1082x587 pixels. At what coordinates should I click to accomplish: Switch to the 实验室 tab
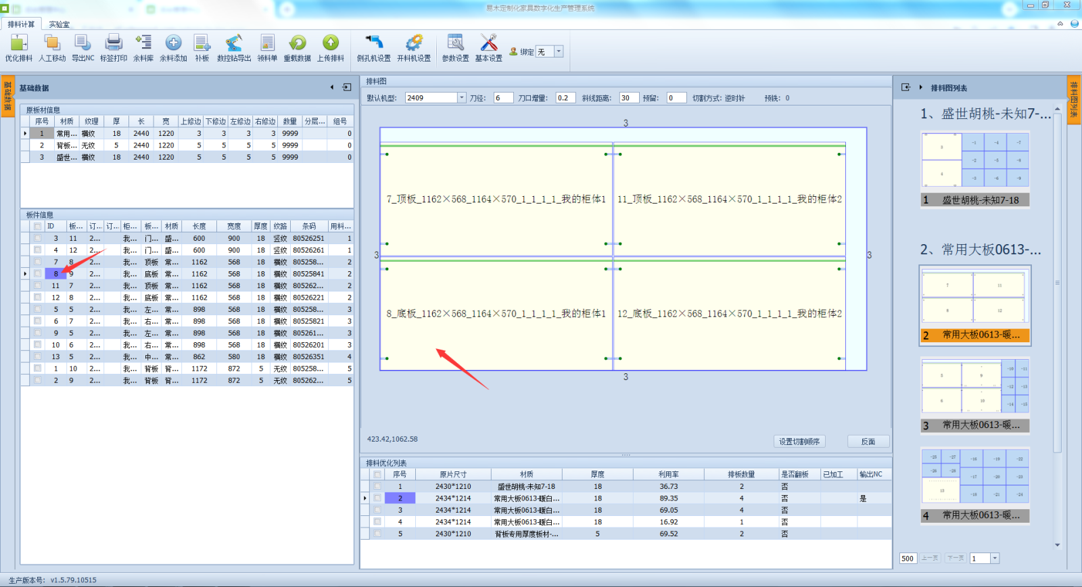pos(60,24)
